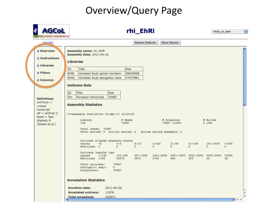Click the Unitrans Sets heading
The image size is (280, 210).
[79, 85]
